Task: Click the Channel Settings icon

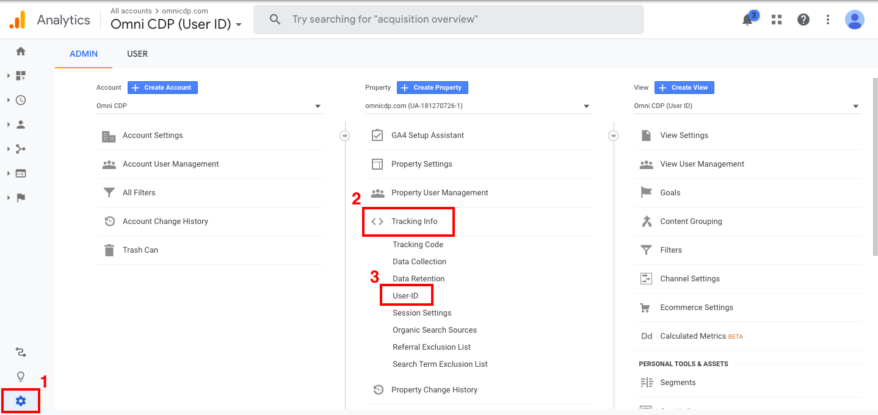Action: click(646, 279)
